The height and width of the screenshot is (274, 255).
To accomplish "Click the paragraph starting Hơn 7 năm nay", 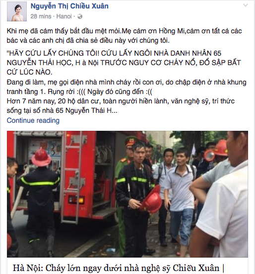I will 121,106.
